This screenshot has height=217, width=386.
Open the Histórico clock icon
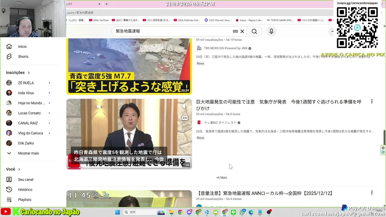click(x=9, y=190)
